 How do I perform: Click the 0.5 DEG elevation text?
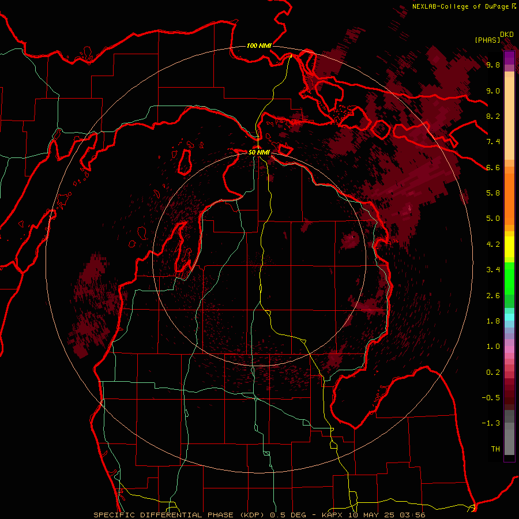tap(287, 515)
